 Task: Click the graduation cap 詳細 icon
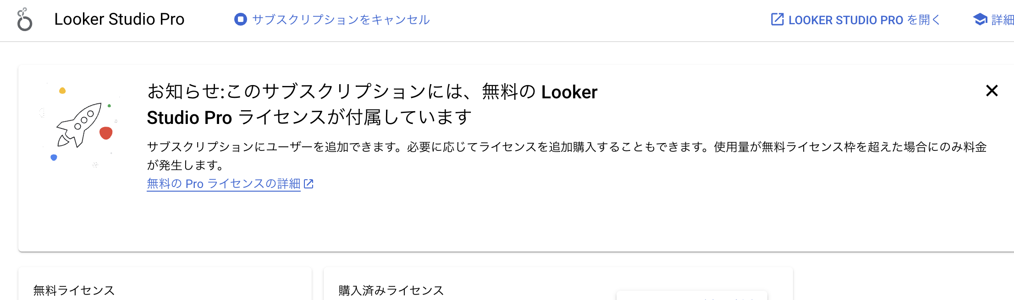tap(980, 20)
